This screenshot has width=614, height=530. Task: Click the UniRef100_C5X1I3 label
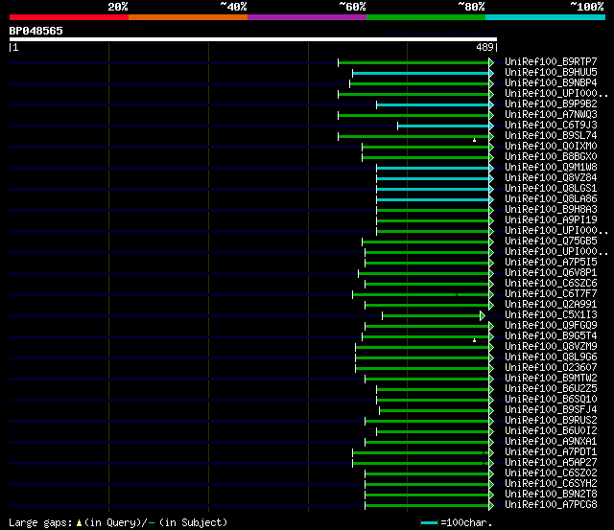click(x=551, y=315)
